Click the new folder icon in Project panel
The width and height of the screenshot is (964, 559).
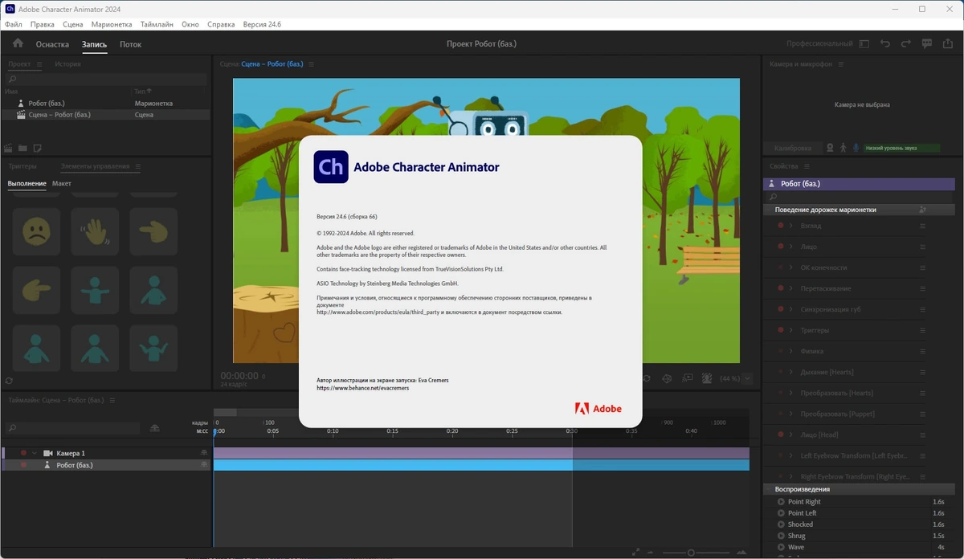click(x=22, y=148)
